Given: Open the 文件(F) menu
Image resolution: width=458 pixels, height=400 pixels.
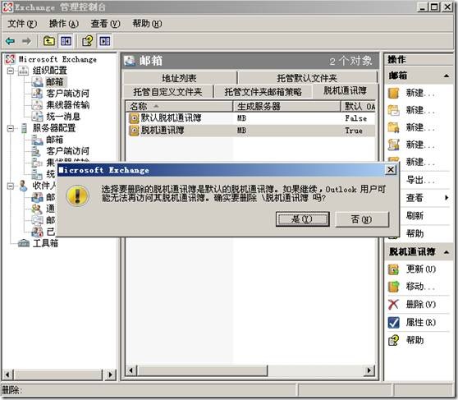Looking at the screenshot, I should point(22,24).
